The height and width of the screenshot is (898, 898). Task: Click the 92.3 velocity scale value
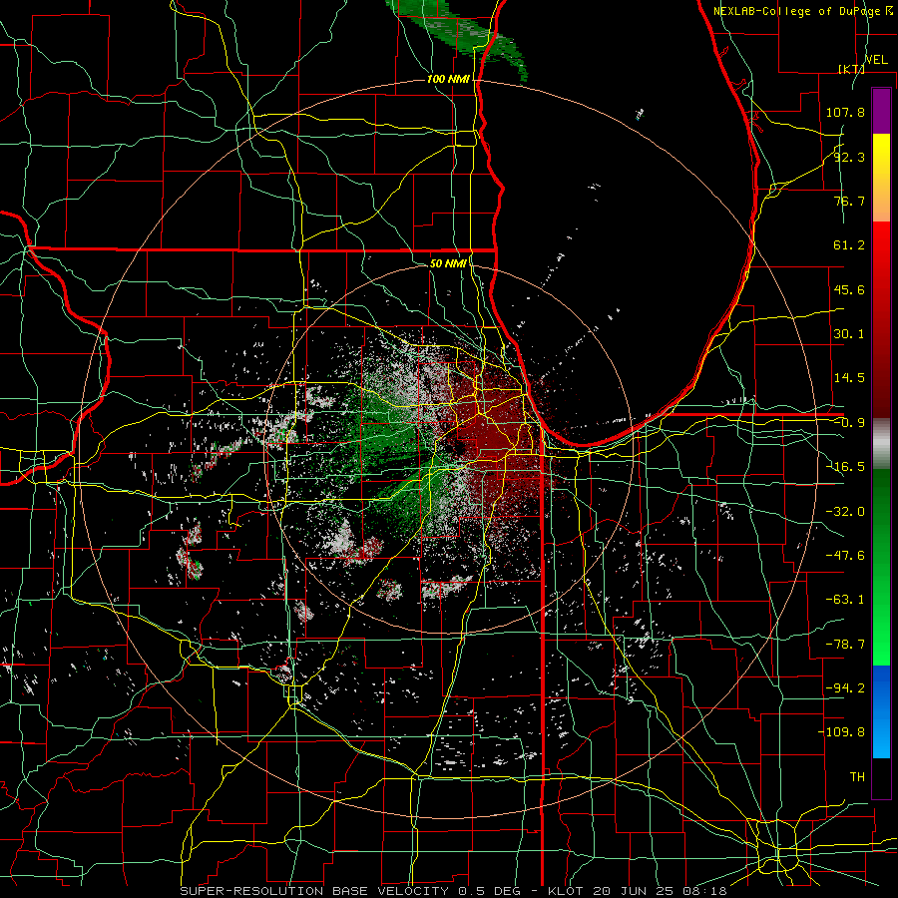849,157
